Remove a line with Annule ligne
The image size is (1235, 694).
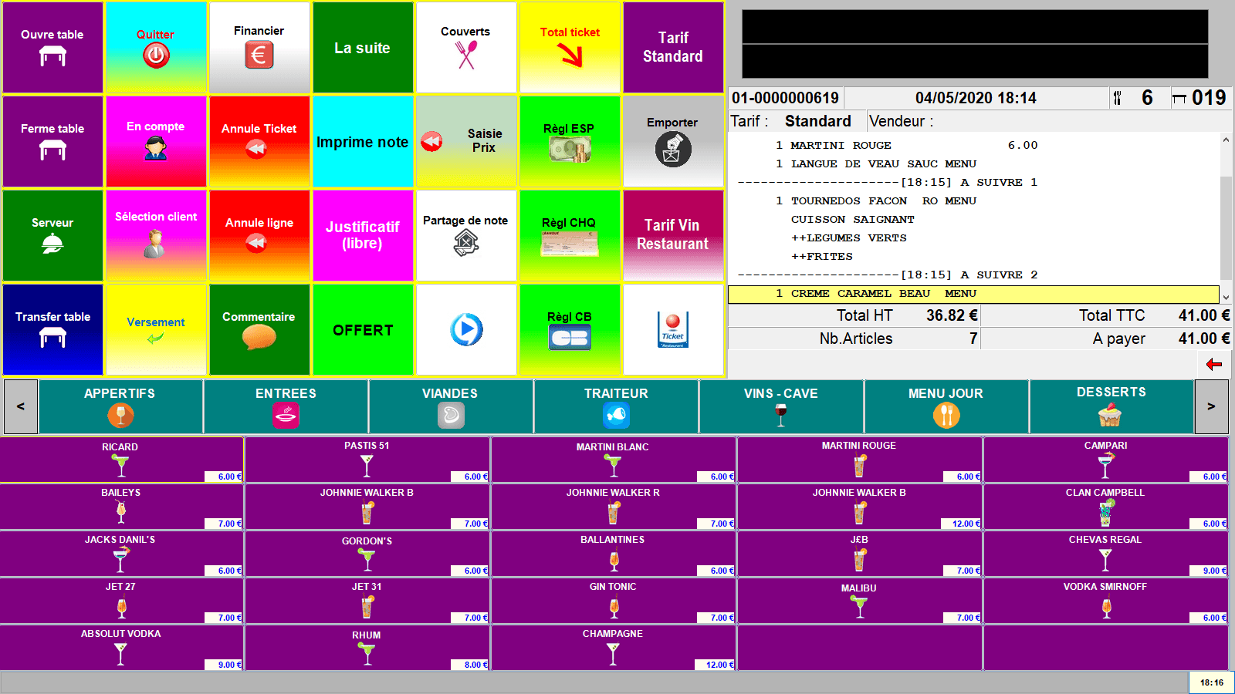[259, 235]
